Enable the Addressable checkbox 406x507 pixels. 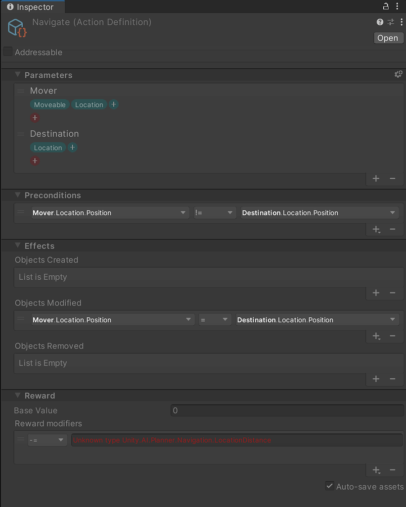[x=7, y=51]
